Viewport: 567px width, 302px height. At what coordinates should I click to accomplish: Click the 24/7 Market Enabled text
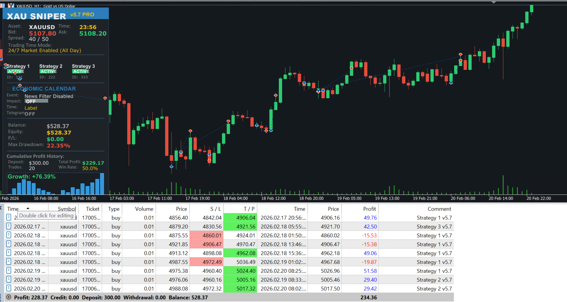tap(45, 50)
